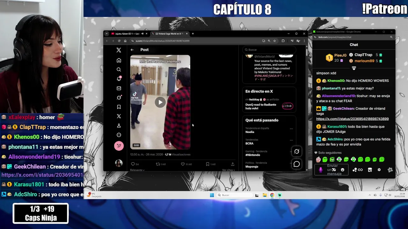Open Bookmarks icon in X sidebar
This screenshot has height=229, width=408.
coord(119,107)
